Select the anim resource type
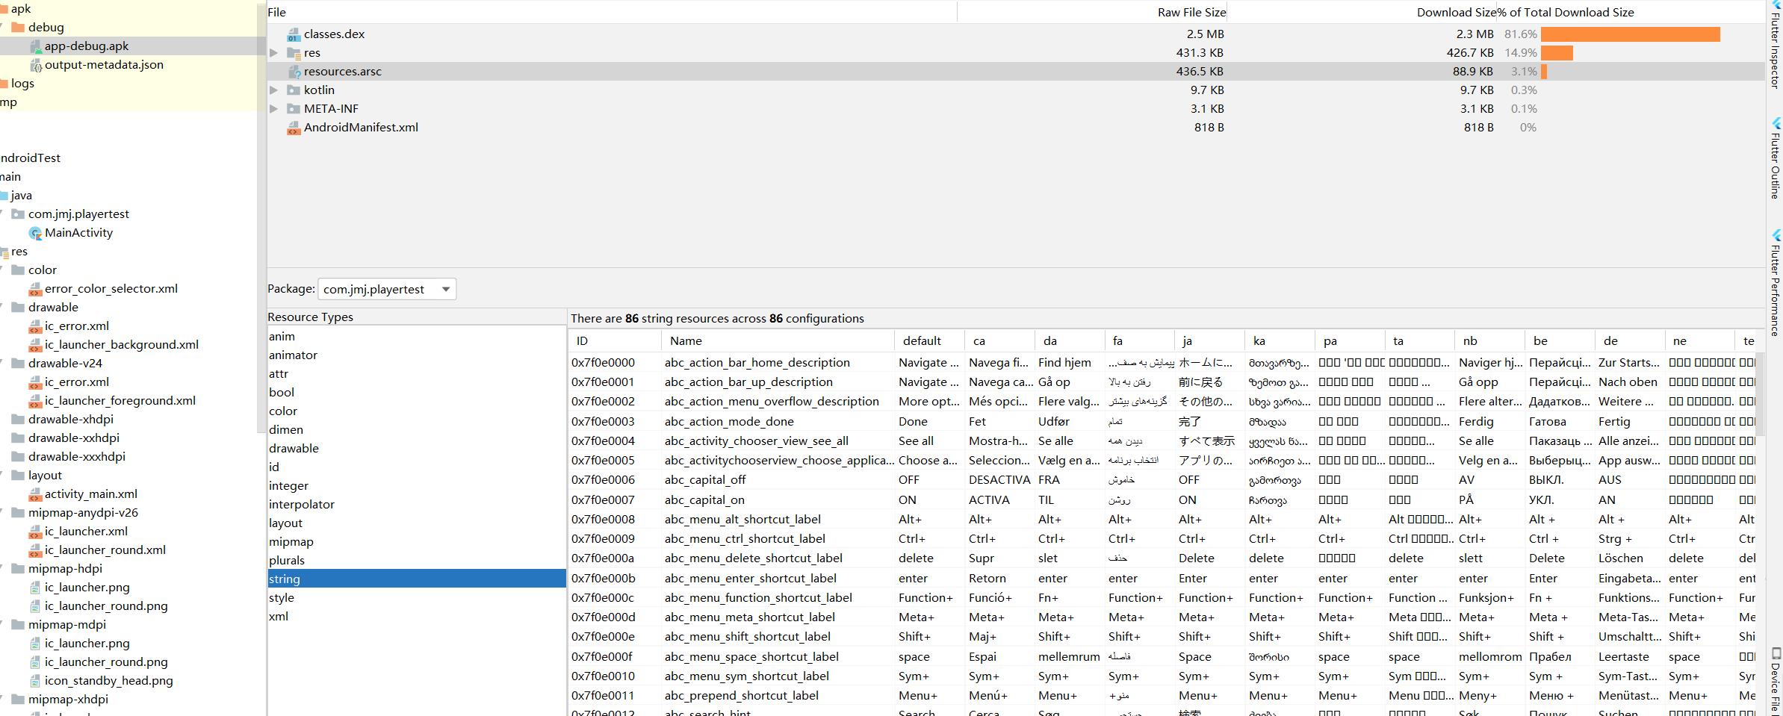Viewport: 1783px width, 716px height. [417, 337]
